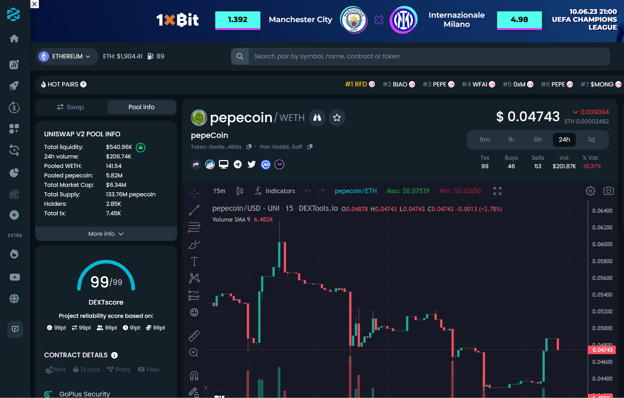Open the Indicators menu

pos(275,191)
